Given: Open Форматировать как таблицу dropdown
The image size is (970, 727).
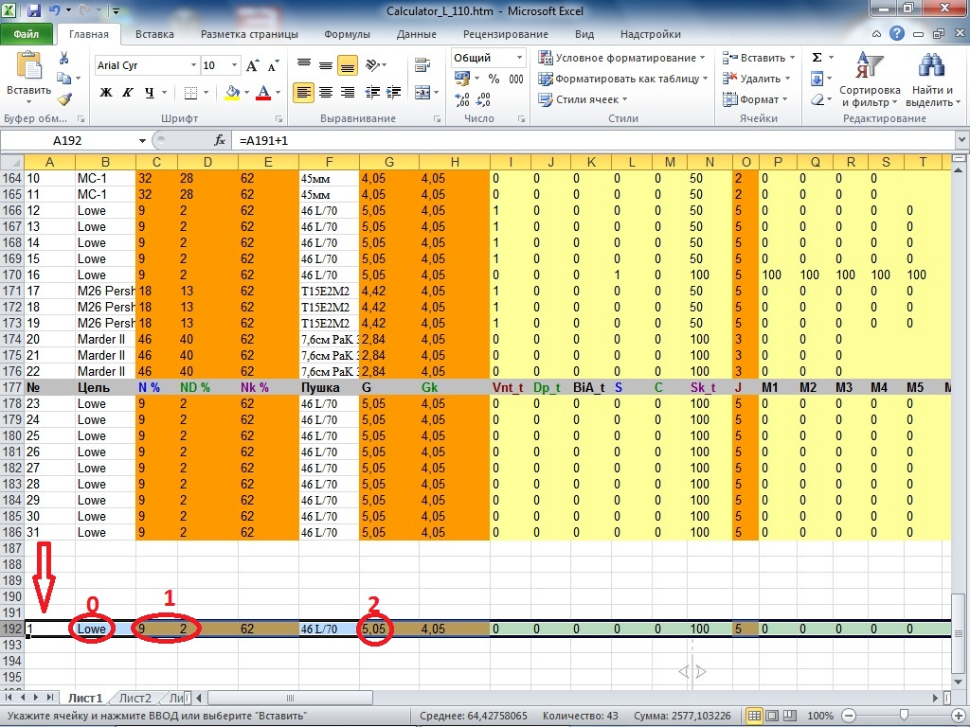Looking at the screenshot, I should (623, 79).
